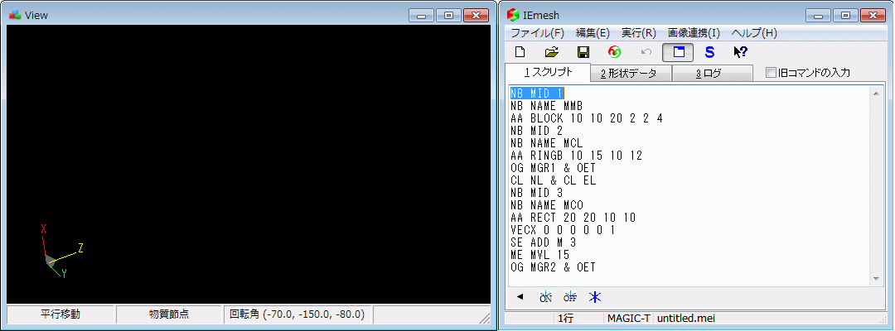Toggle the View window button in toolbar

[678, 52]
